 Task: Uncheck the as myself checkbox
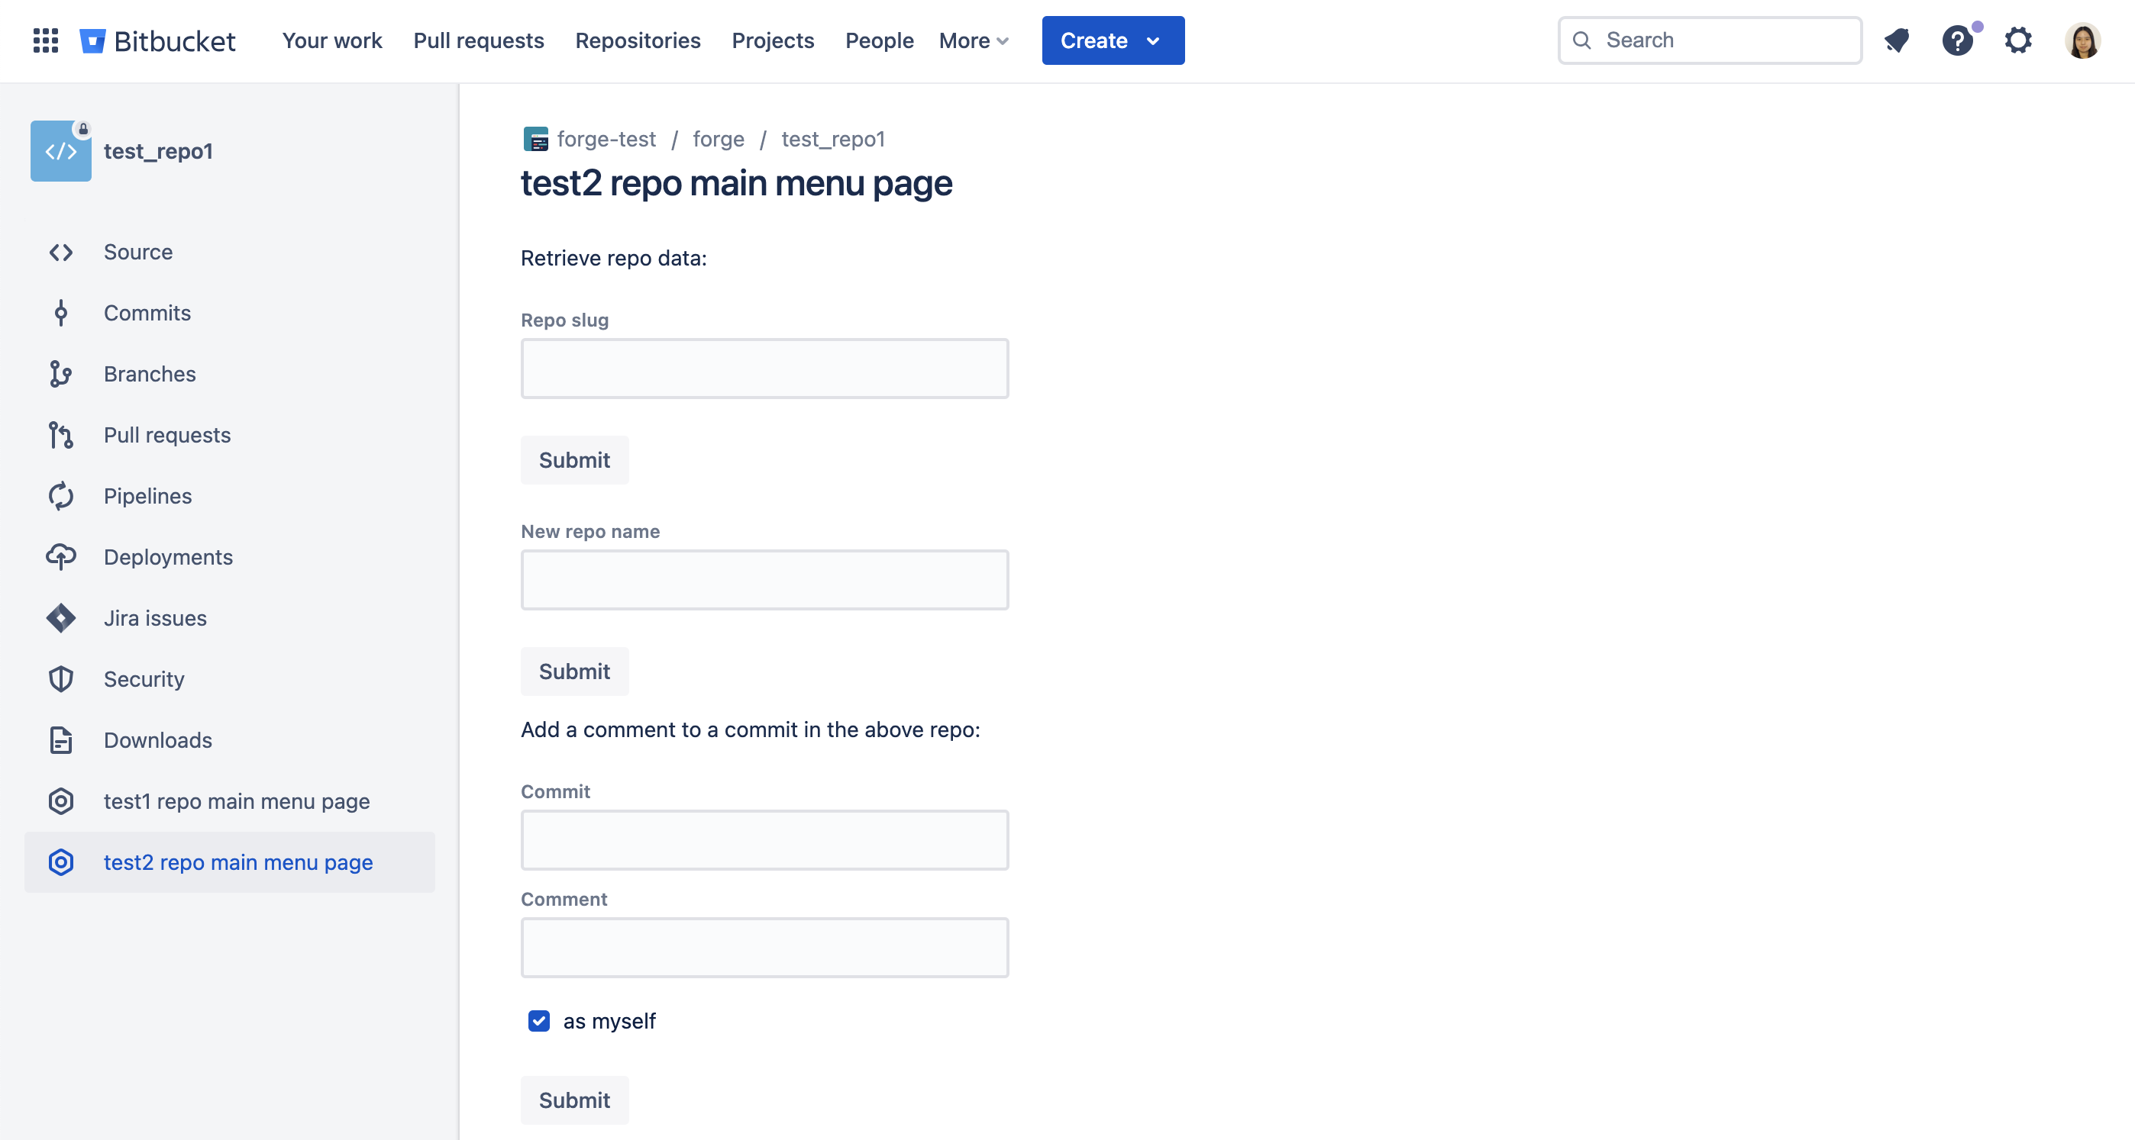pyautogui.click(x=538, y=1021)
